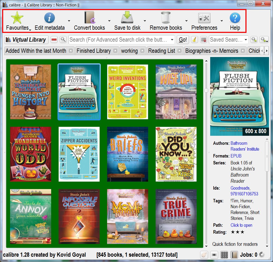Click the Edit metadata icon
The width and height of the screenshot is (273, 262).
50,18
